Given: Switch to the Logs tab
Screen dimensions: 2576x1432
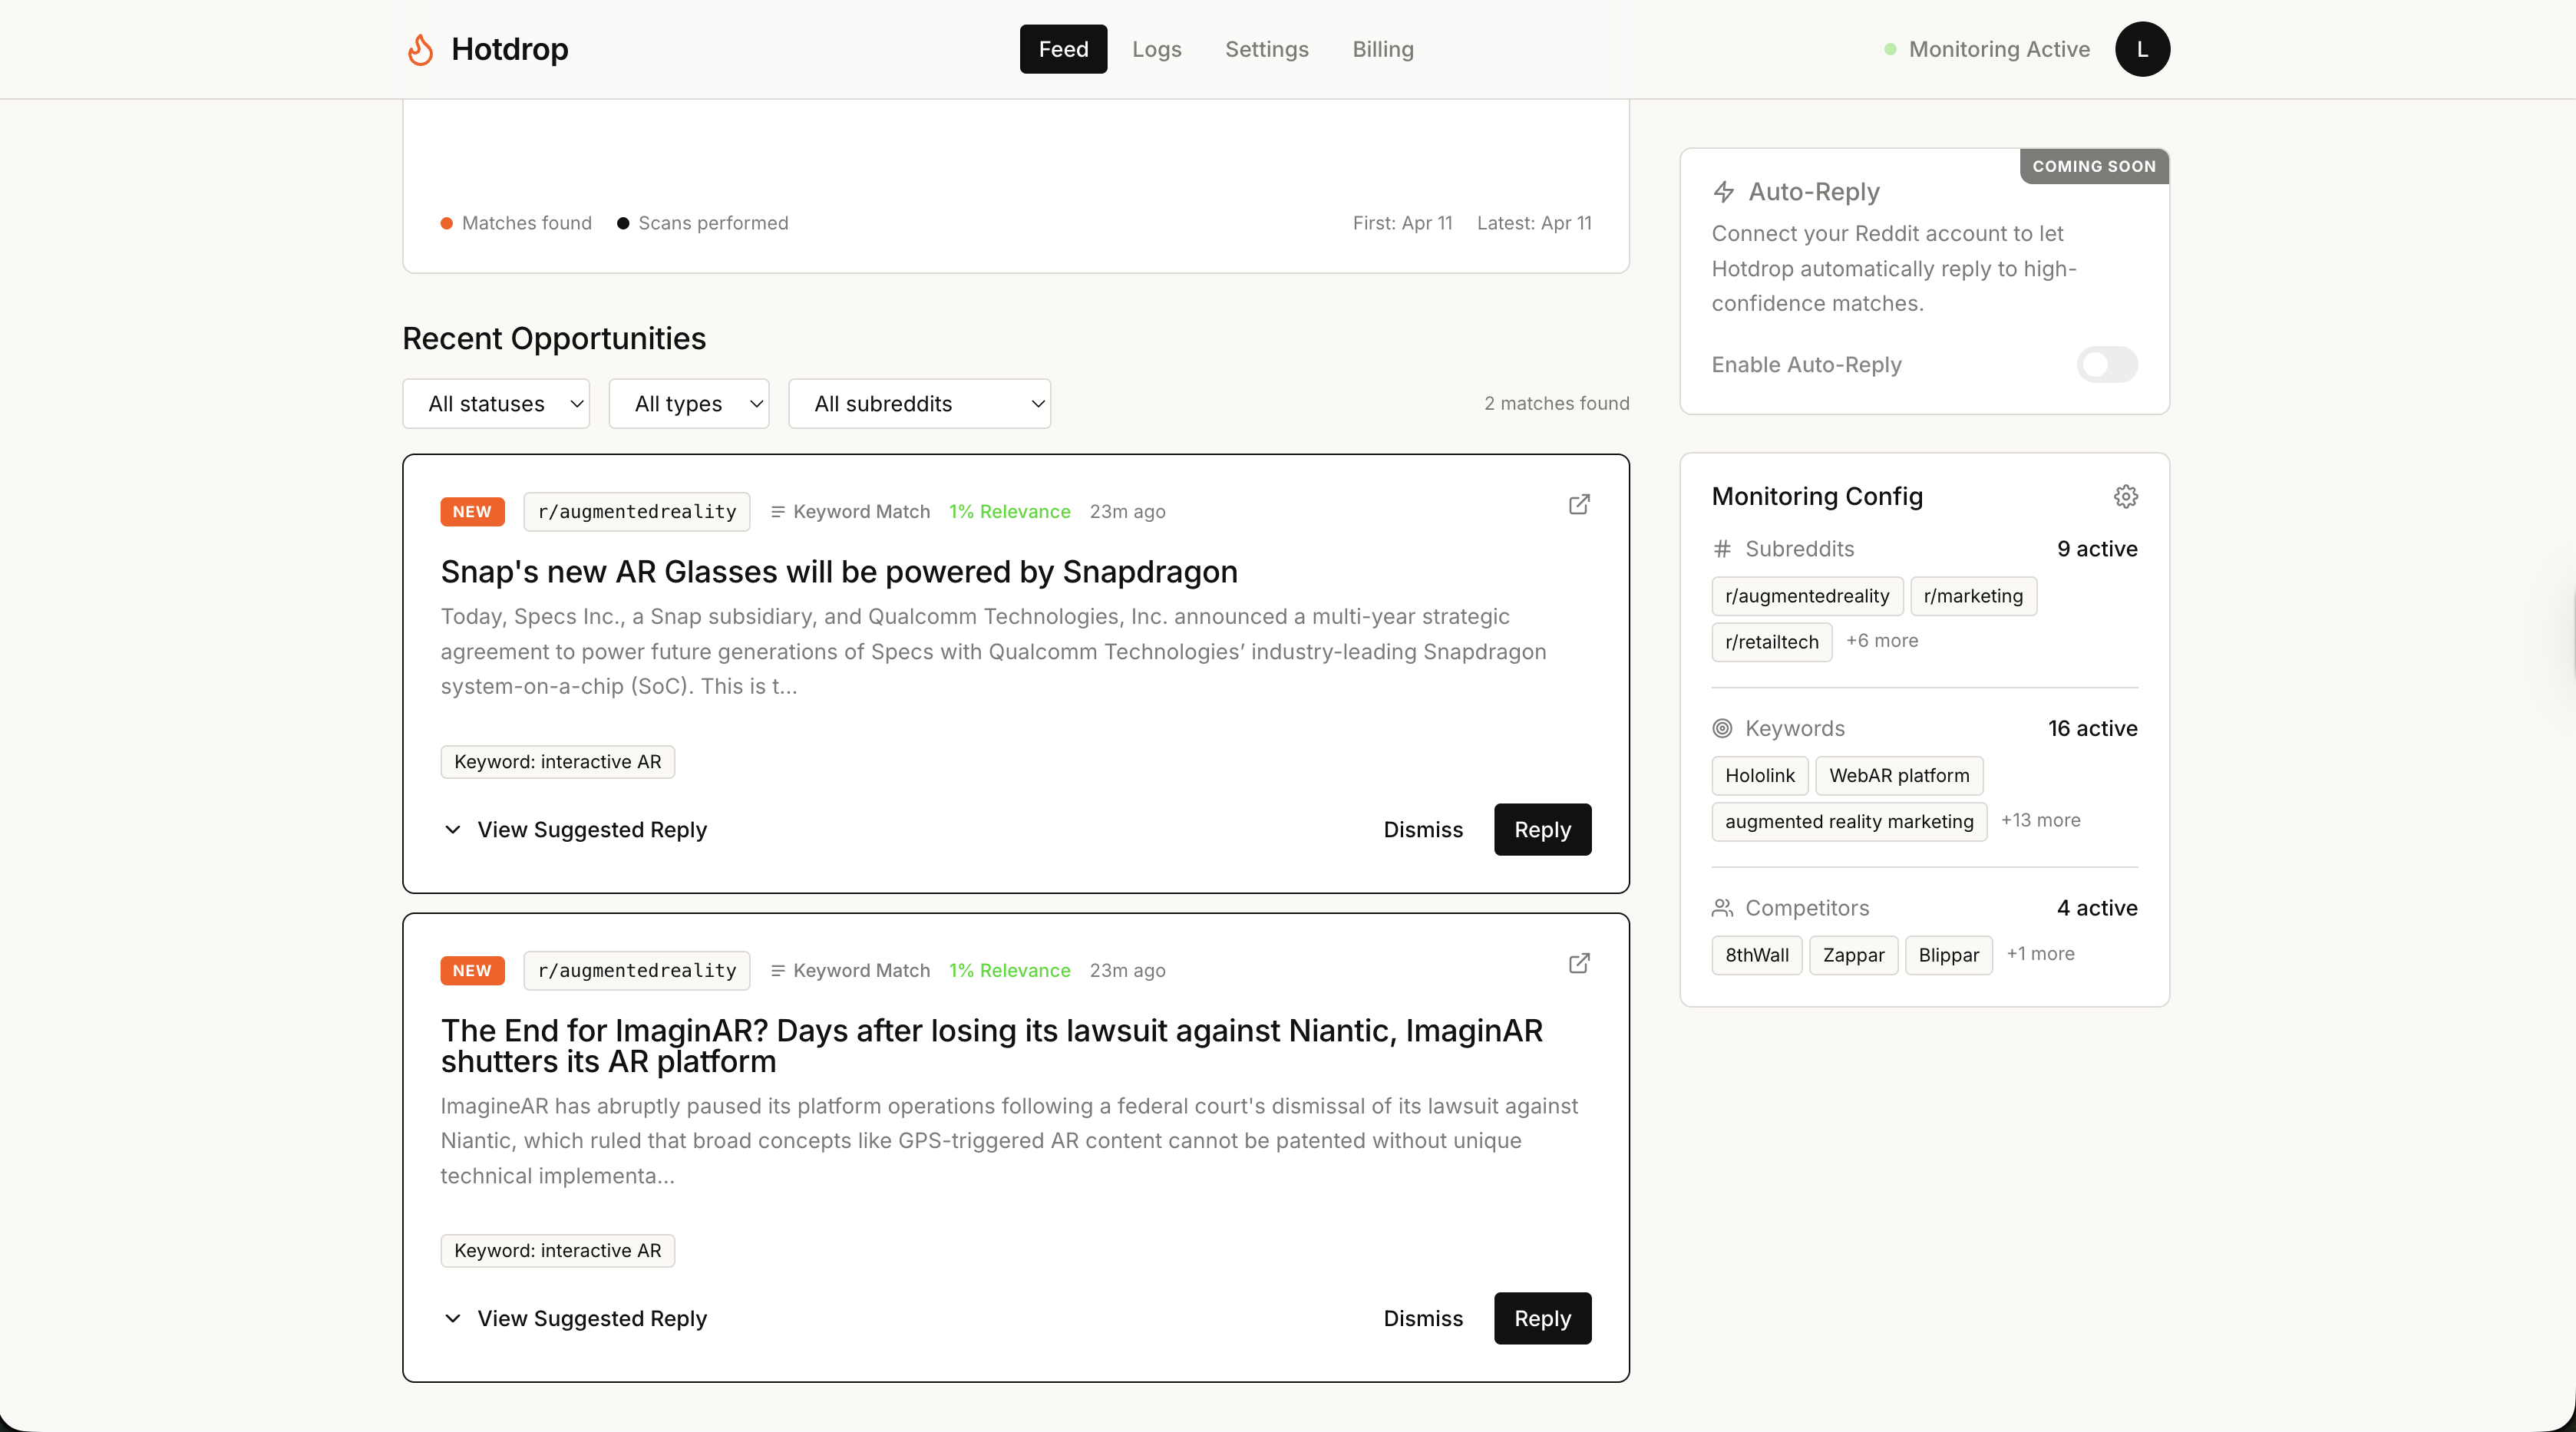Looking at the screenshot, I should [x=1156, y=49].
